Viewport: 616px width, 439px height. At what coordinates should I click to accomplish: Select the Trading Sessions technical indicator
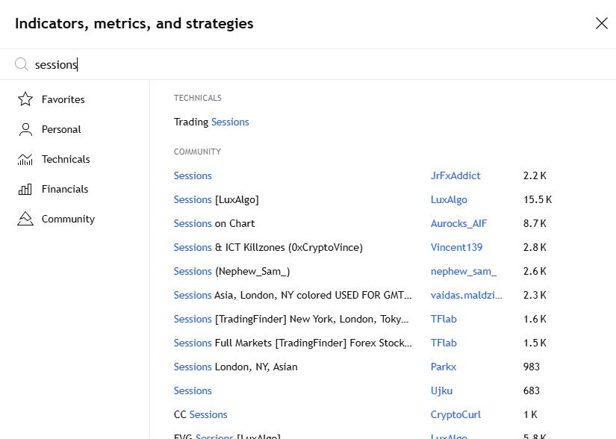coord(211,122)
